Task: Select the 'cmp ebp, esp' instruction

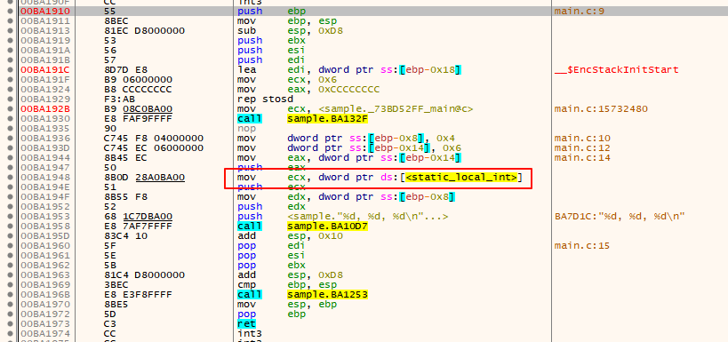Action: coord(287,284)
